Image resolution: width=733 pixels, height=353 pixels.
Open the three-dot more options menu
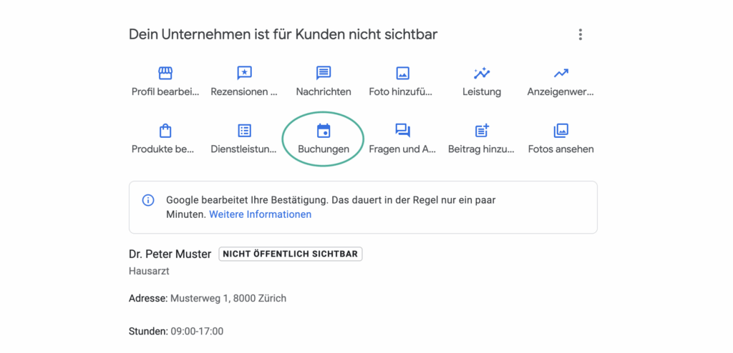point(580,34)
